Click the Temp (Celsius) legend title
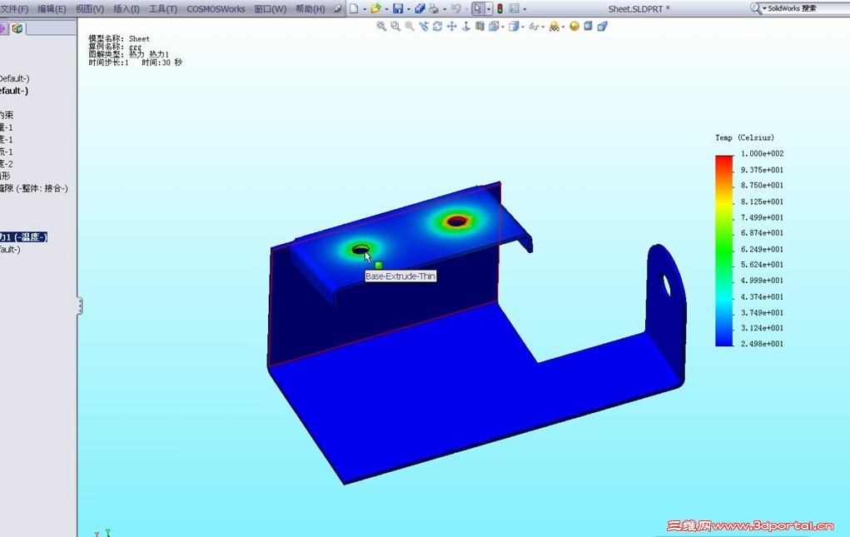This screenshot has height=537, width=850. point(744,137)
